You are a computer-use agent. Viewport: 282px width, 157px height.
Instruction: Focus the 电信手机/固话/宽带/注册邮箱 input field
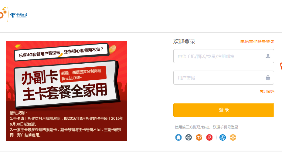click(x=224, y=56)
